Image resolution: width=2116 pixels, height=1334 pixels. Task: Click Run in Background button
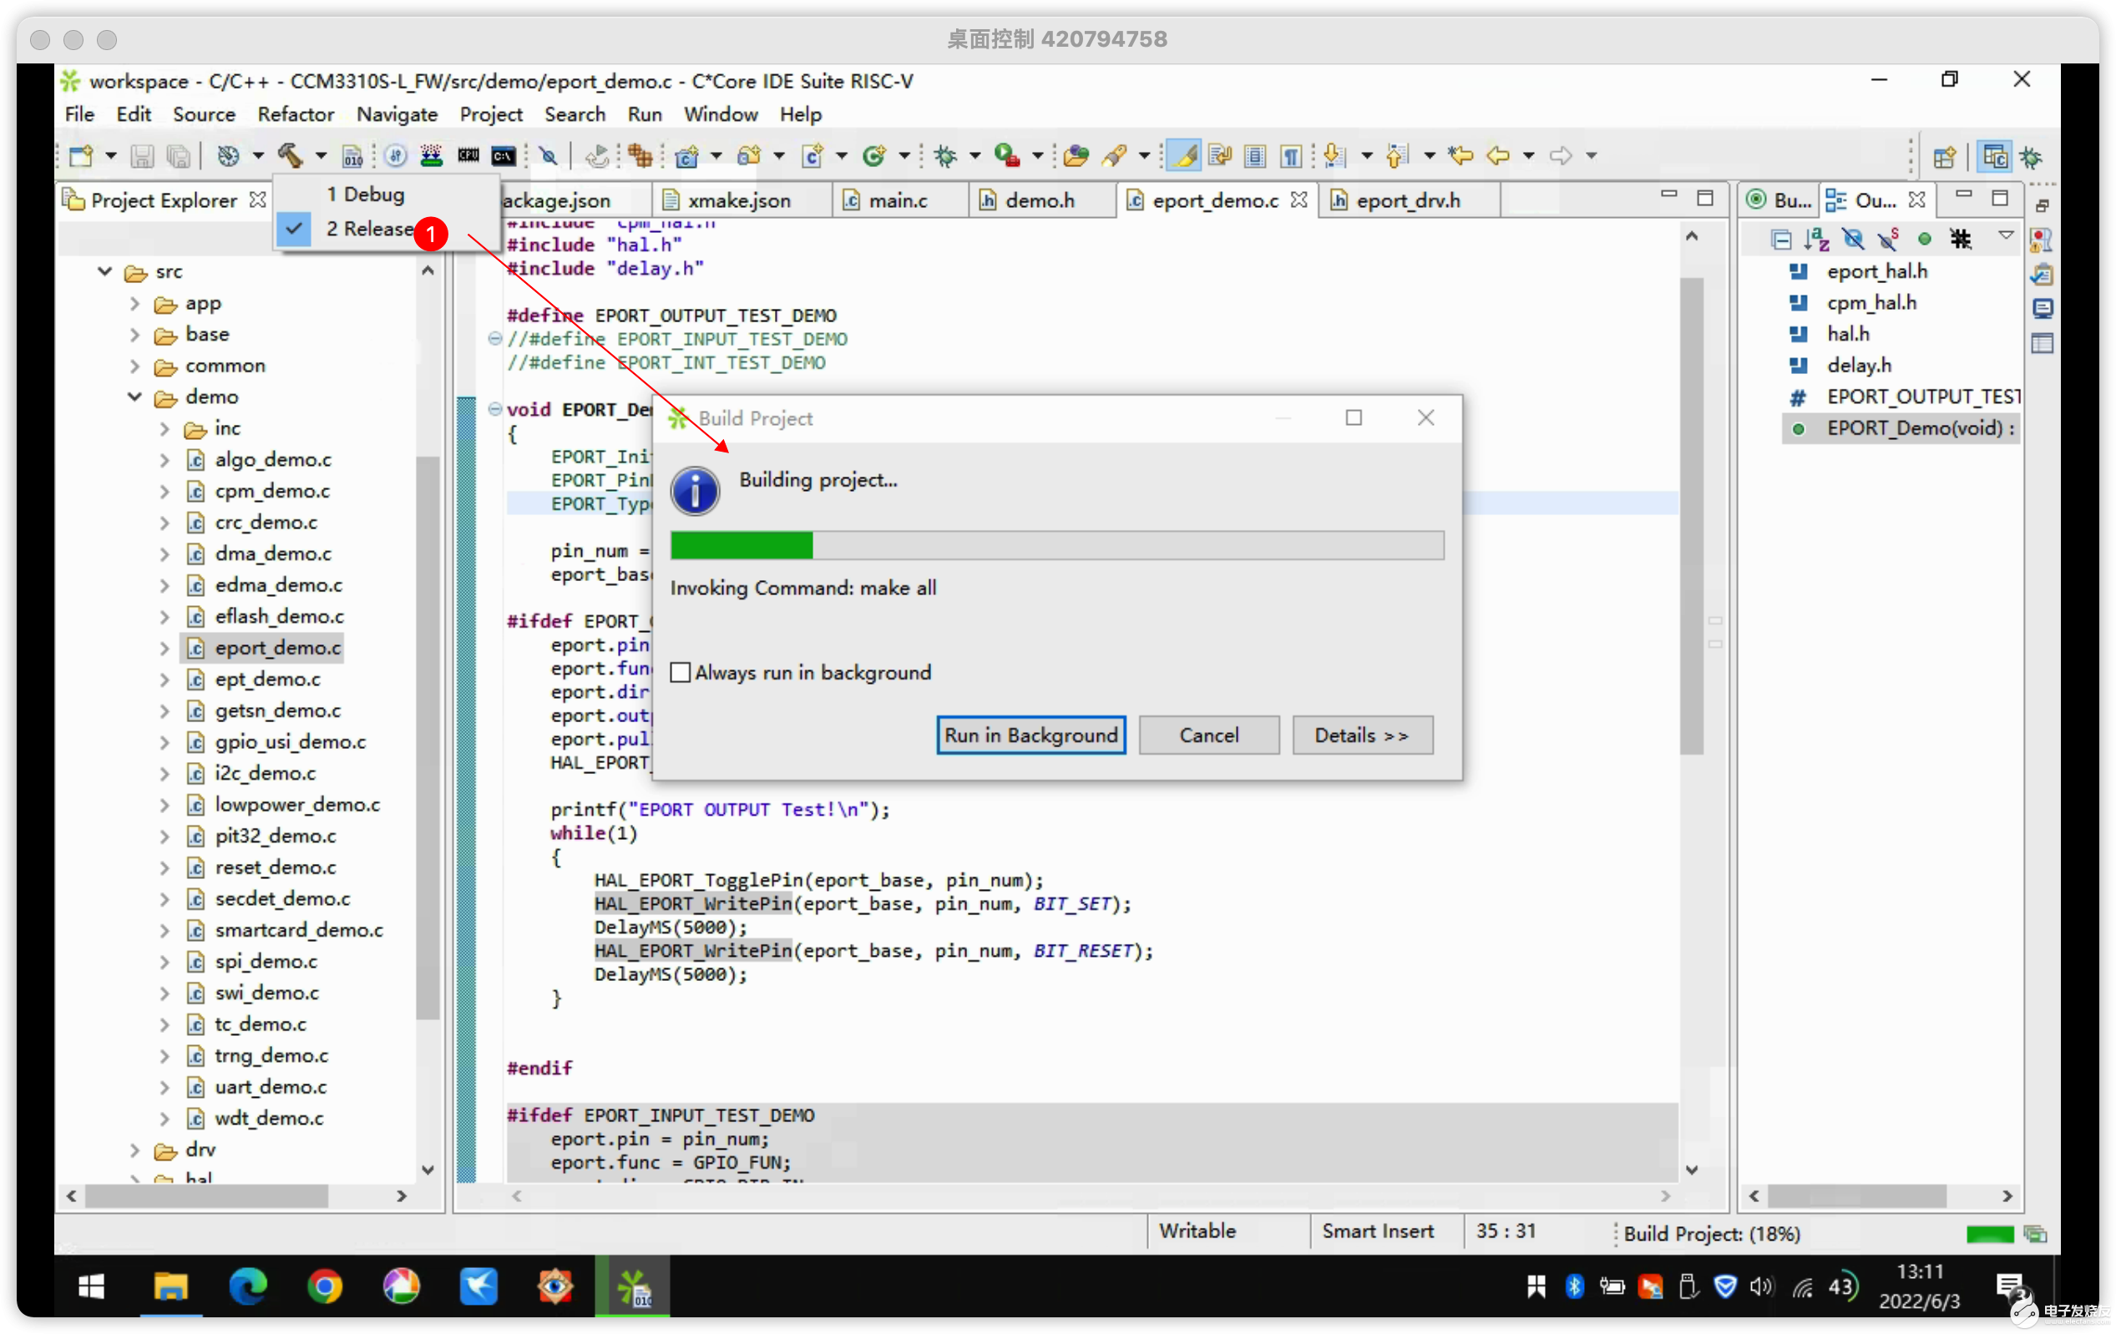[x=1031, y=733]
